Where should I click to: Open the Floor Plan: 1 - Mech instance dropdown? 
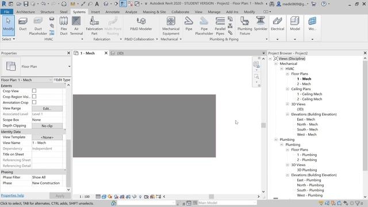tap(51, 80)
